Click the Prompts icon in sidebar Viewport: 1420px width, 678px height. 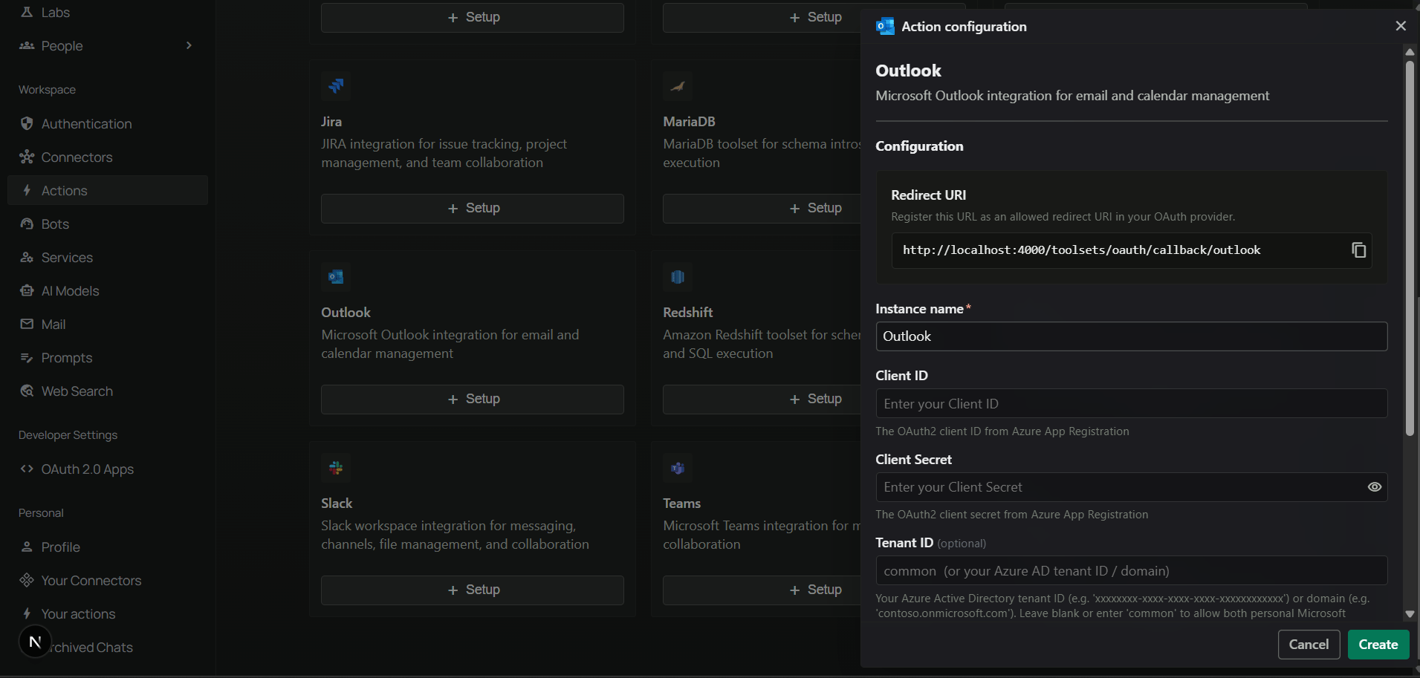point(27,357)
